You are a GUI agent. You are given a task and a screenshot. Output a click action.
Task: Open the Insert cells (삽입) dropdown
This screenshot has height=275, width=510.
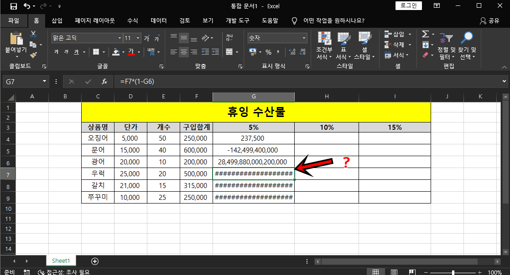click(x=410, y=34)
